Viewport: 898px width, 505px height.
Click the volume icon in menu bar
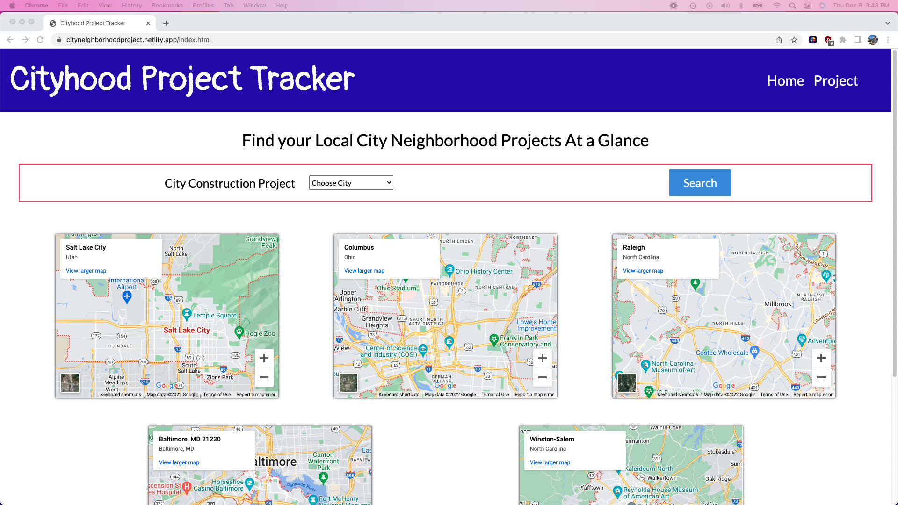[725, 6]
